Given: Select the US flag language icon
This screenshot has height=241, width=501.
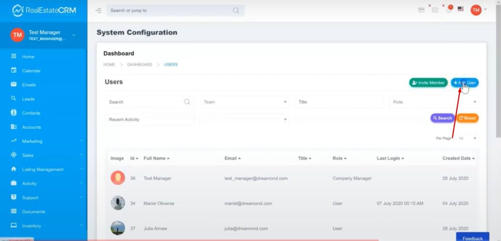Looking at the screenshot, I should click(x=461, y=10).
